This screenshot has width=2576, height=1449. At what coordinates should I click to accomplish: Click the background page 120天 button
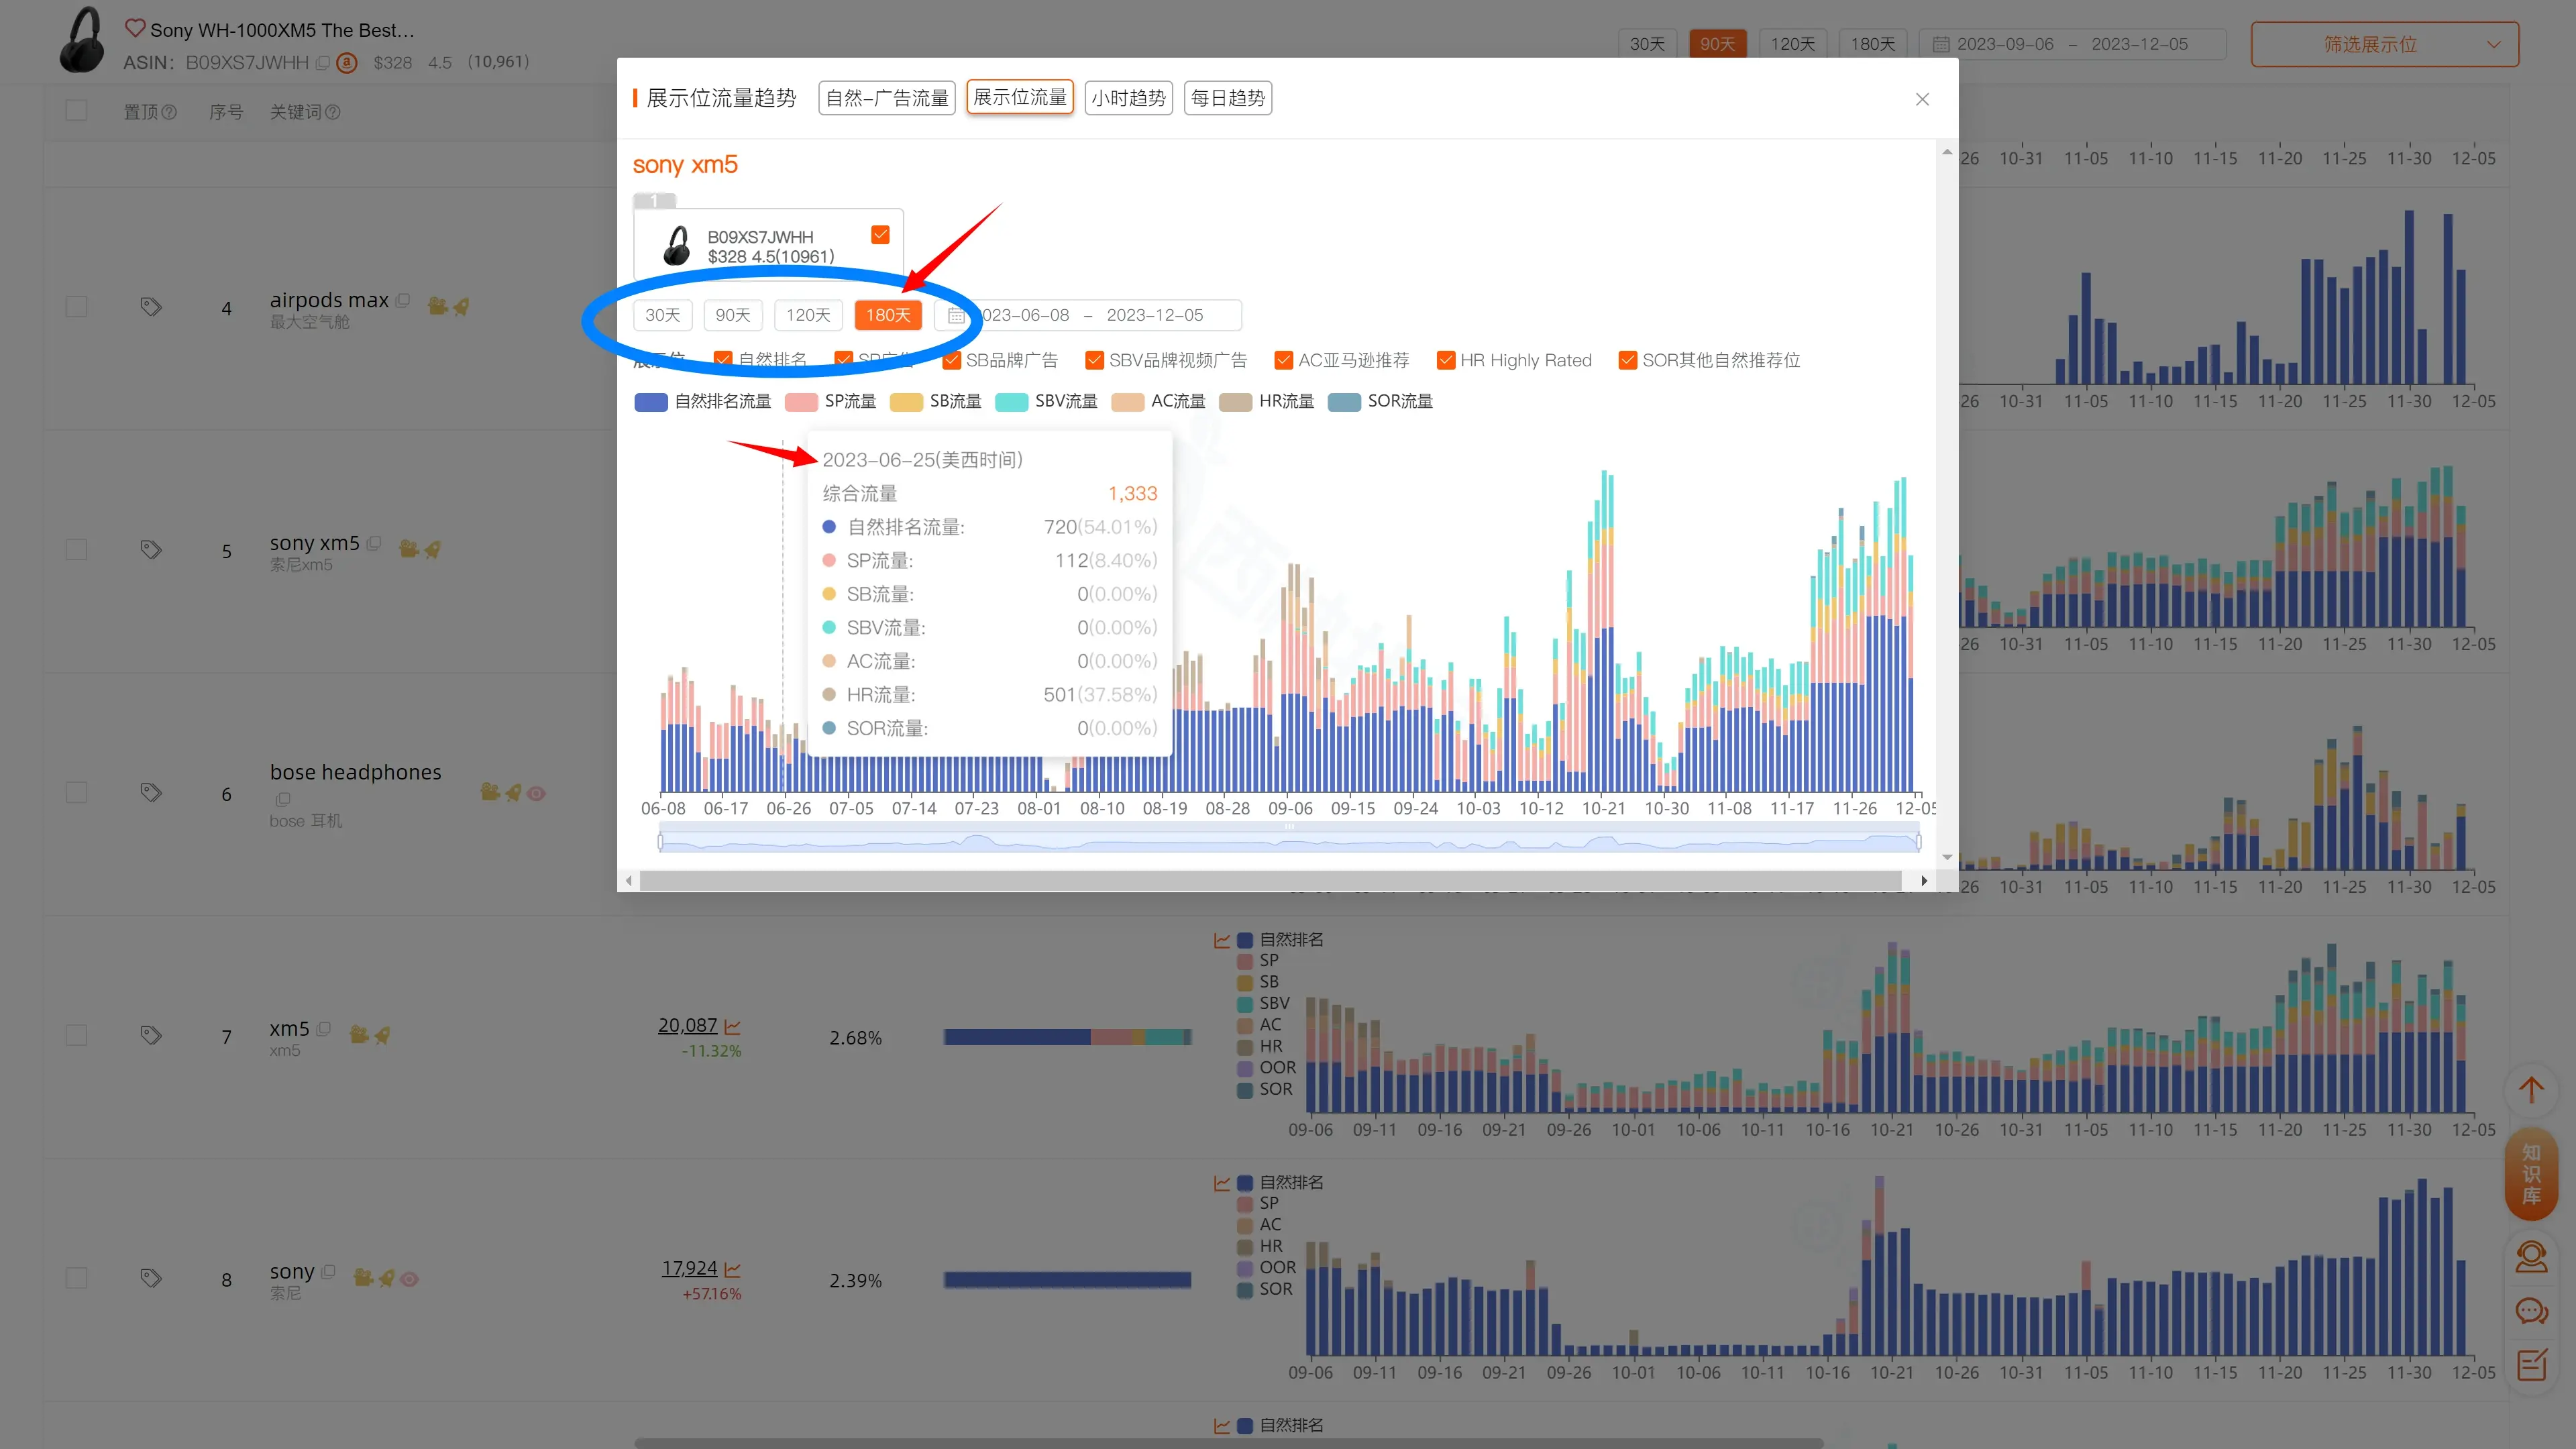[x=1792, y=44]
